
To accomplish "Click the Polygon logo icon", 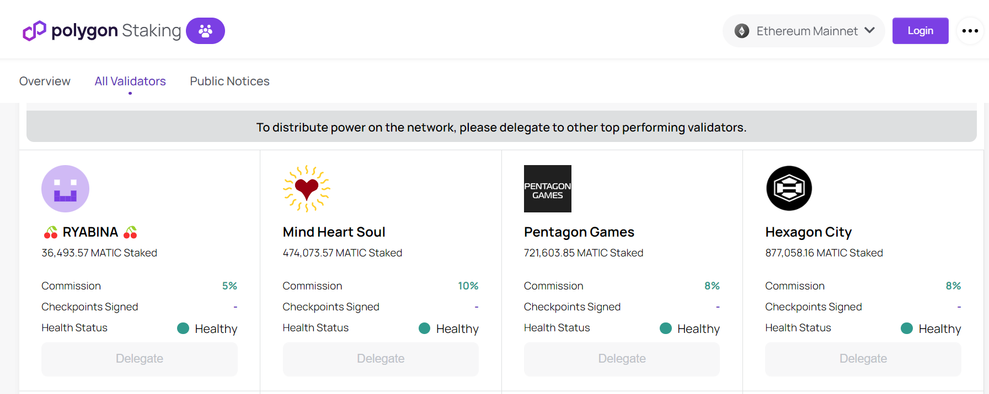I will [34, 31].
